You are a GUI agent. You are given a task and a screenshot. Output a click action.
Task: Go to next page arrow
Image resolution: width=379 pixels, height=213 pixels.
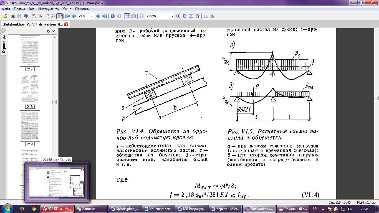(98, 16)
